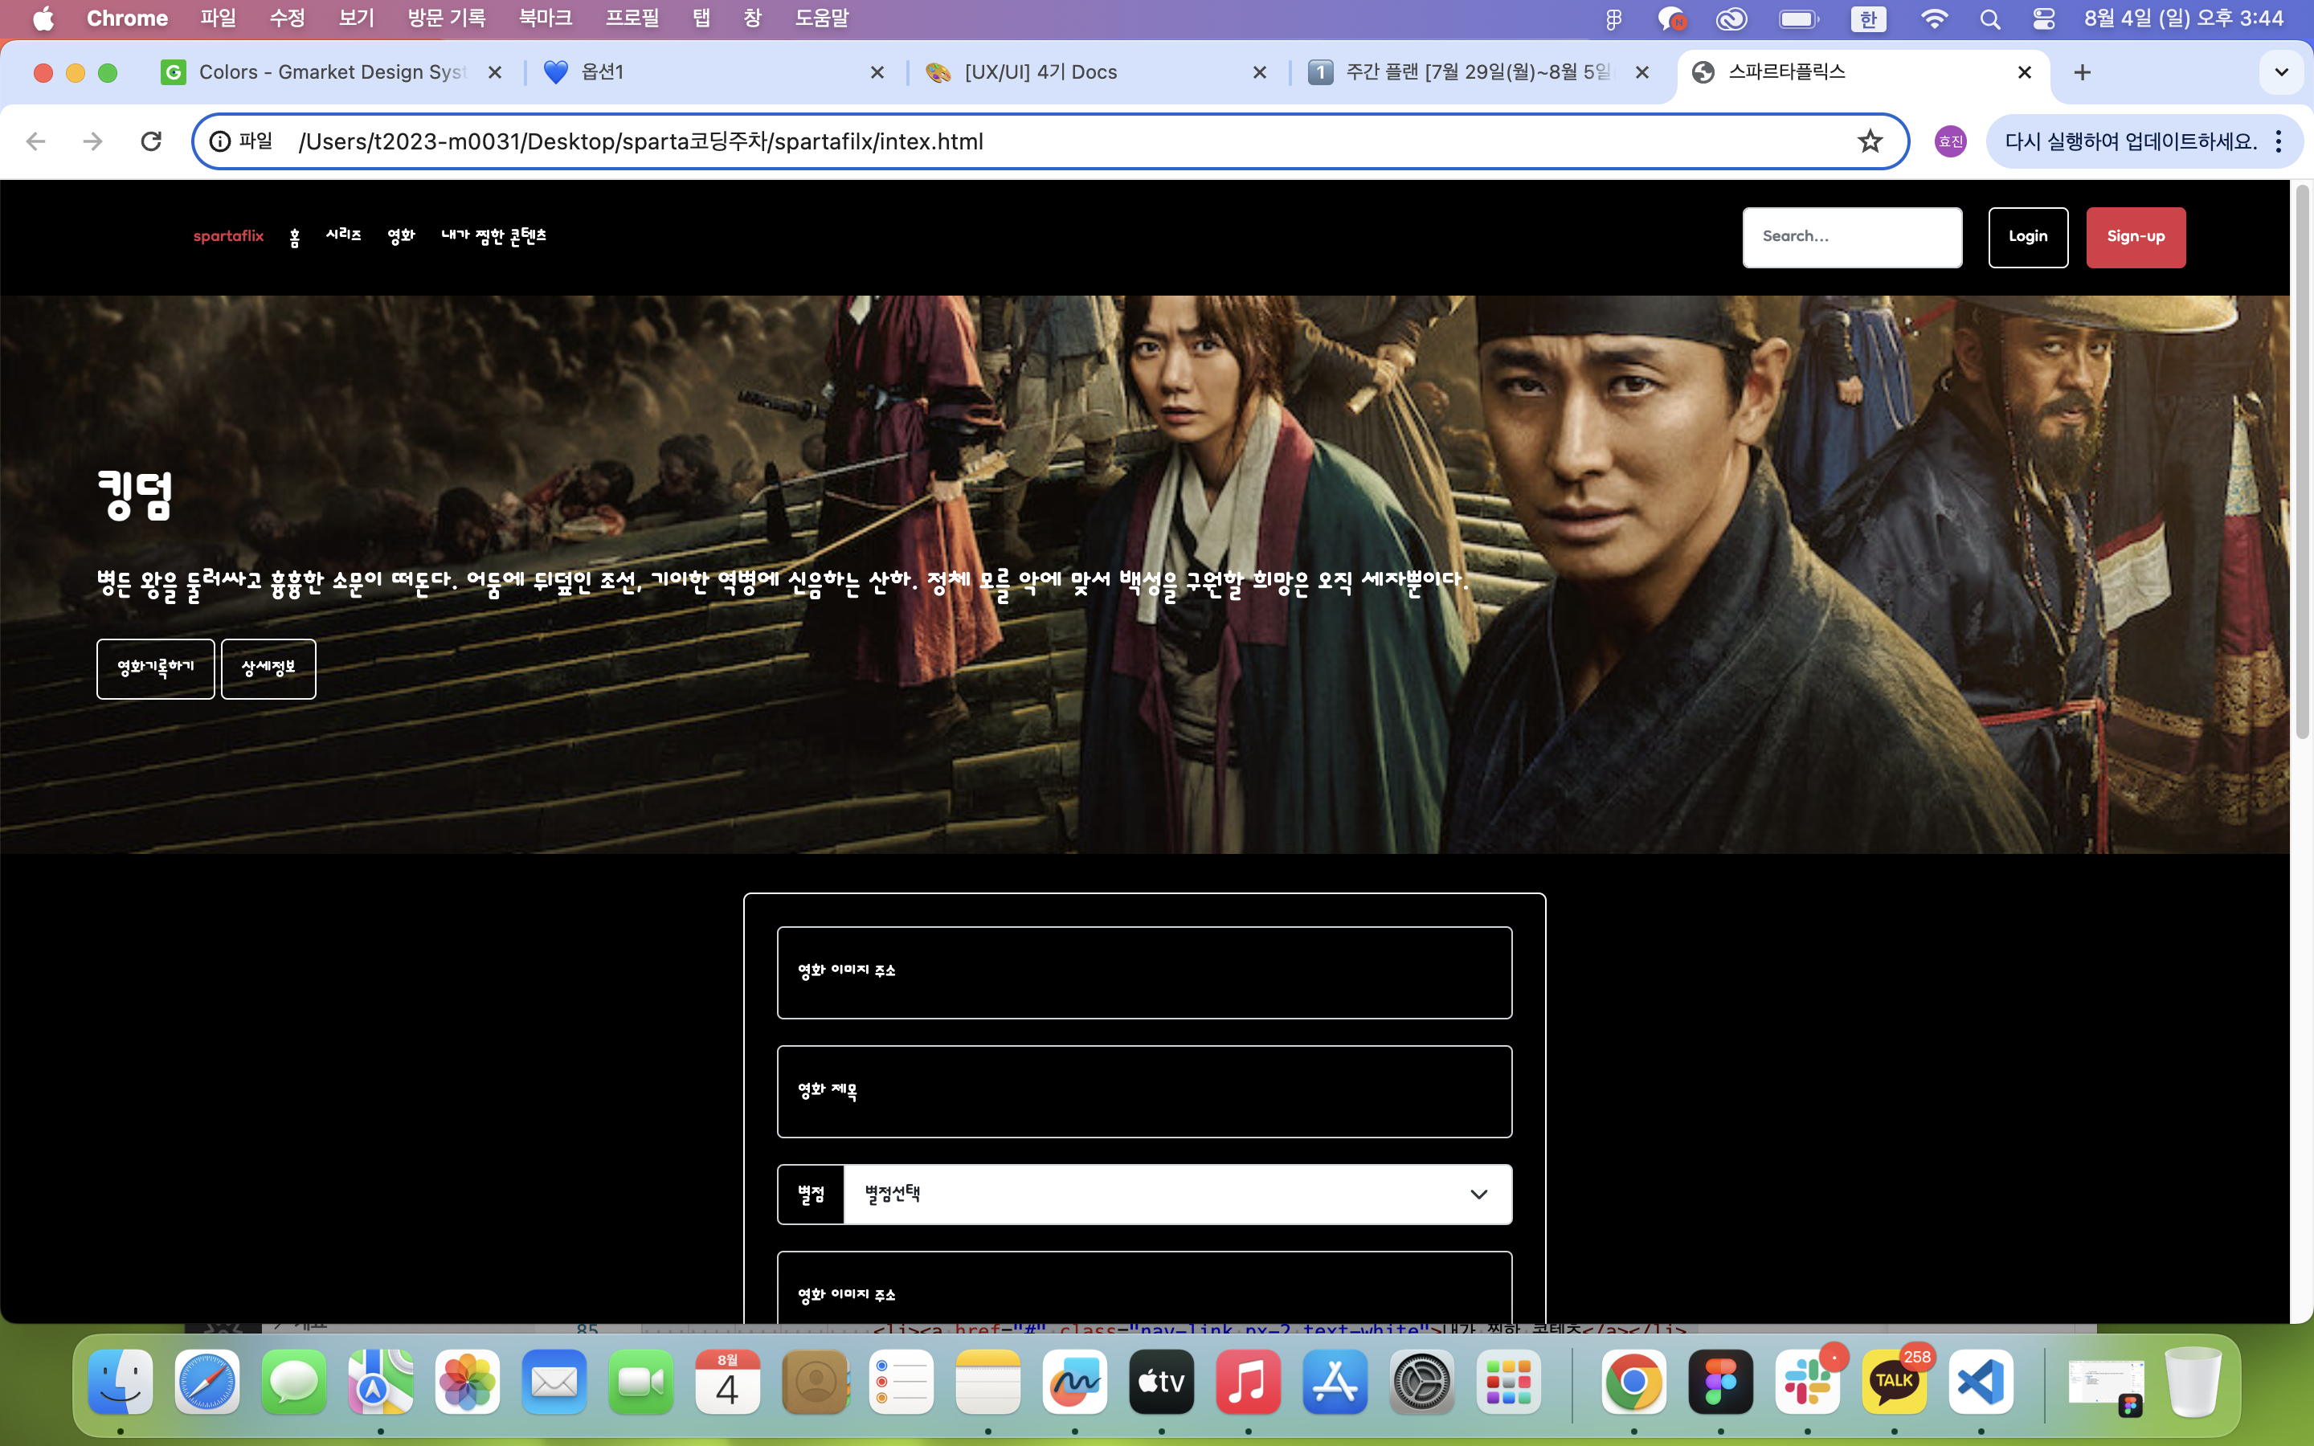Open a new tab with the plus
The height and width of the screenshot is (1446, 2314).
click(2082, 72)
